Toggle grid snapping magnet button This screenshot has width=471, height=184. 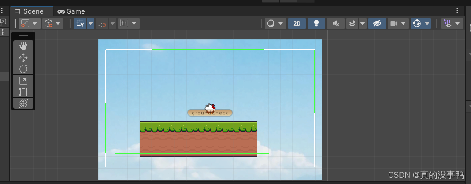point(102,23)
